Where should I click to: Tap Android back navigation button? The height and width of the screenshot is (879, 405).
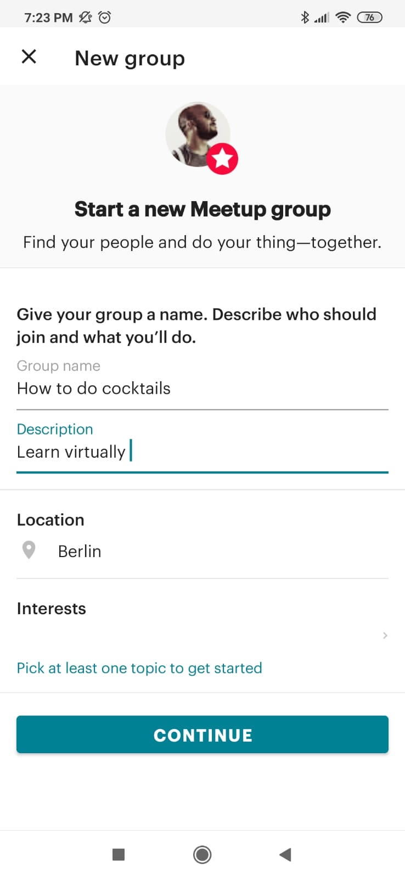[x=285, y=854]
